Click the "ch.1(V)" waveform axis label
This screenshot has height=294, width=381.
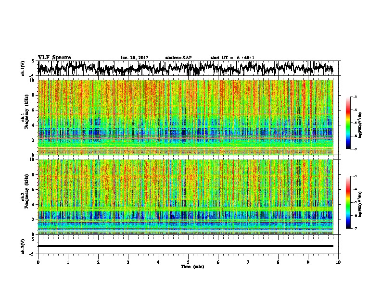23,68
